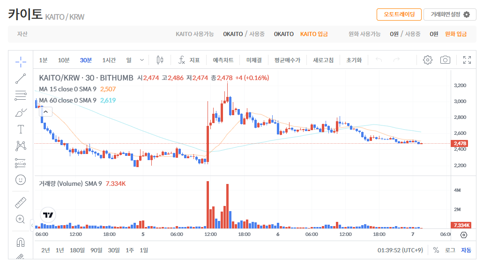Select the 30분 interval
483x264 pixels.
click(86, 60)
